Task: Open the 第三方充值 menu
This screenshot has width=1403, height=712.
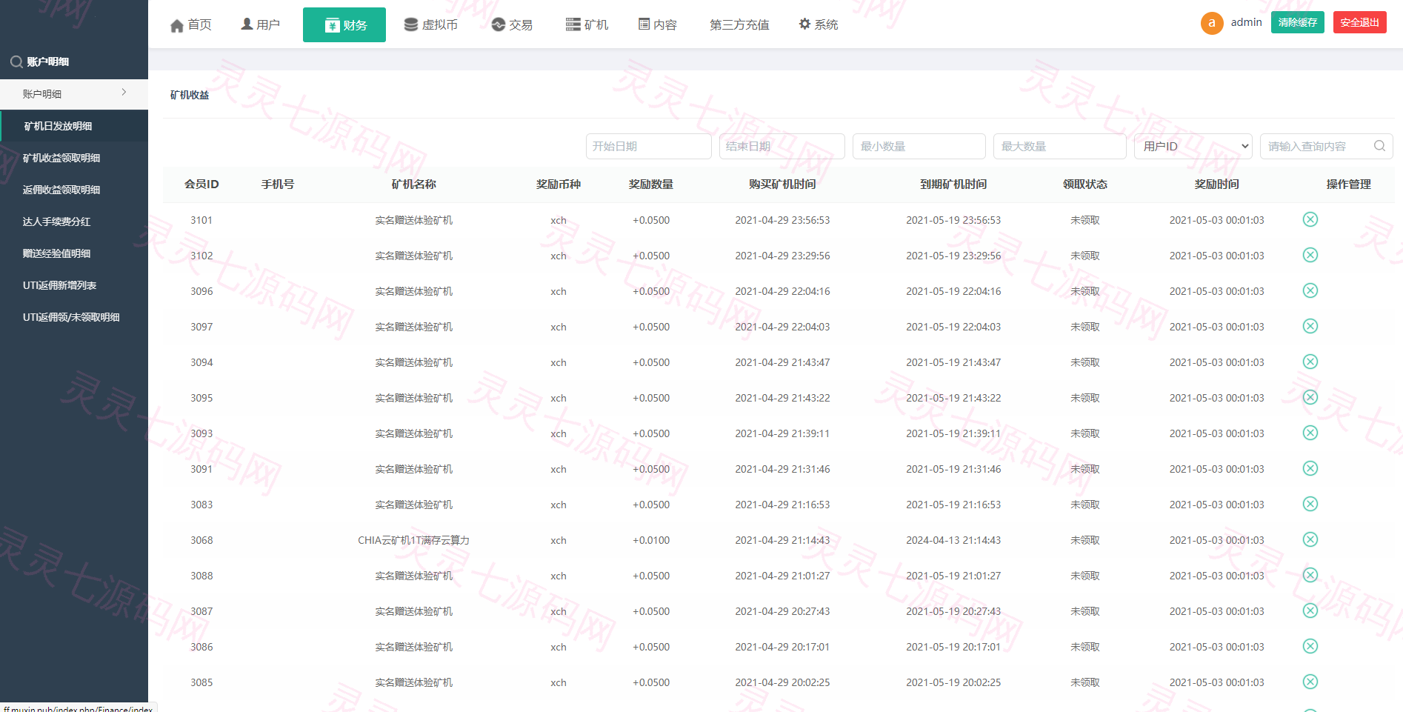Action: pyautogui.click(x=739, y=25)
